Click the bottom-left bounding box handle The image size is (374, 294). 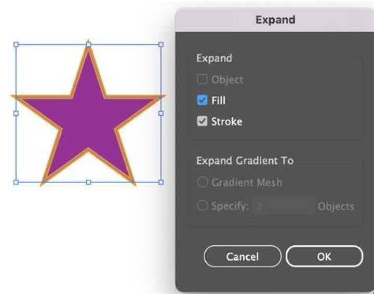tap(16, 183)
